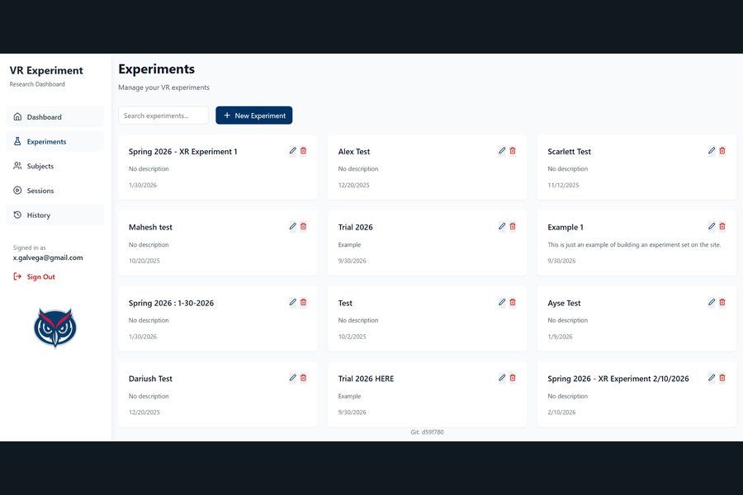Open the Subjects section
This screenshot has width=743, height=495.
coord(55,167)
